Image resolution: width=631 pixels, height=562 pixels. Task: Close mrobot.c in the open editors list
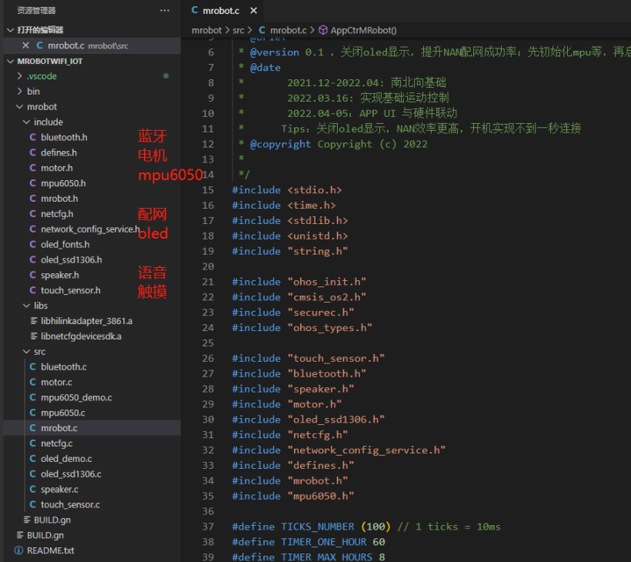[25, 45]
